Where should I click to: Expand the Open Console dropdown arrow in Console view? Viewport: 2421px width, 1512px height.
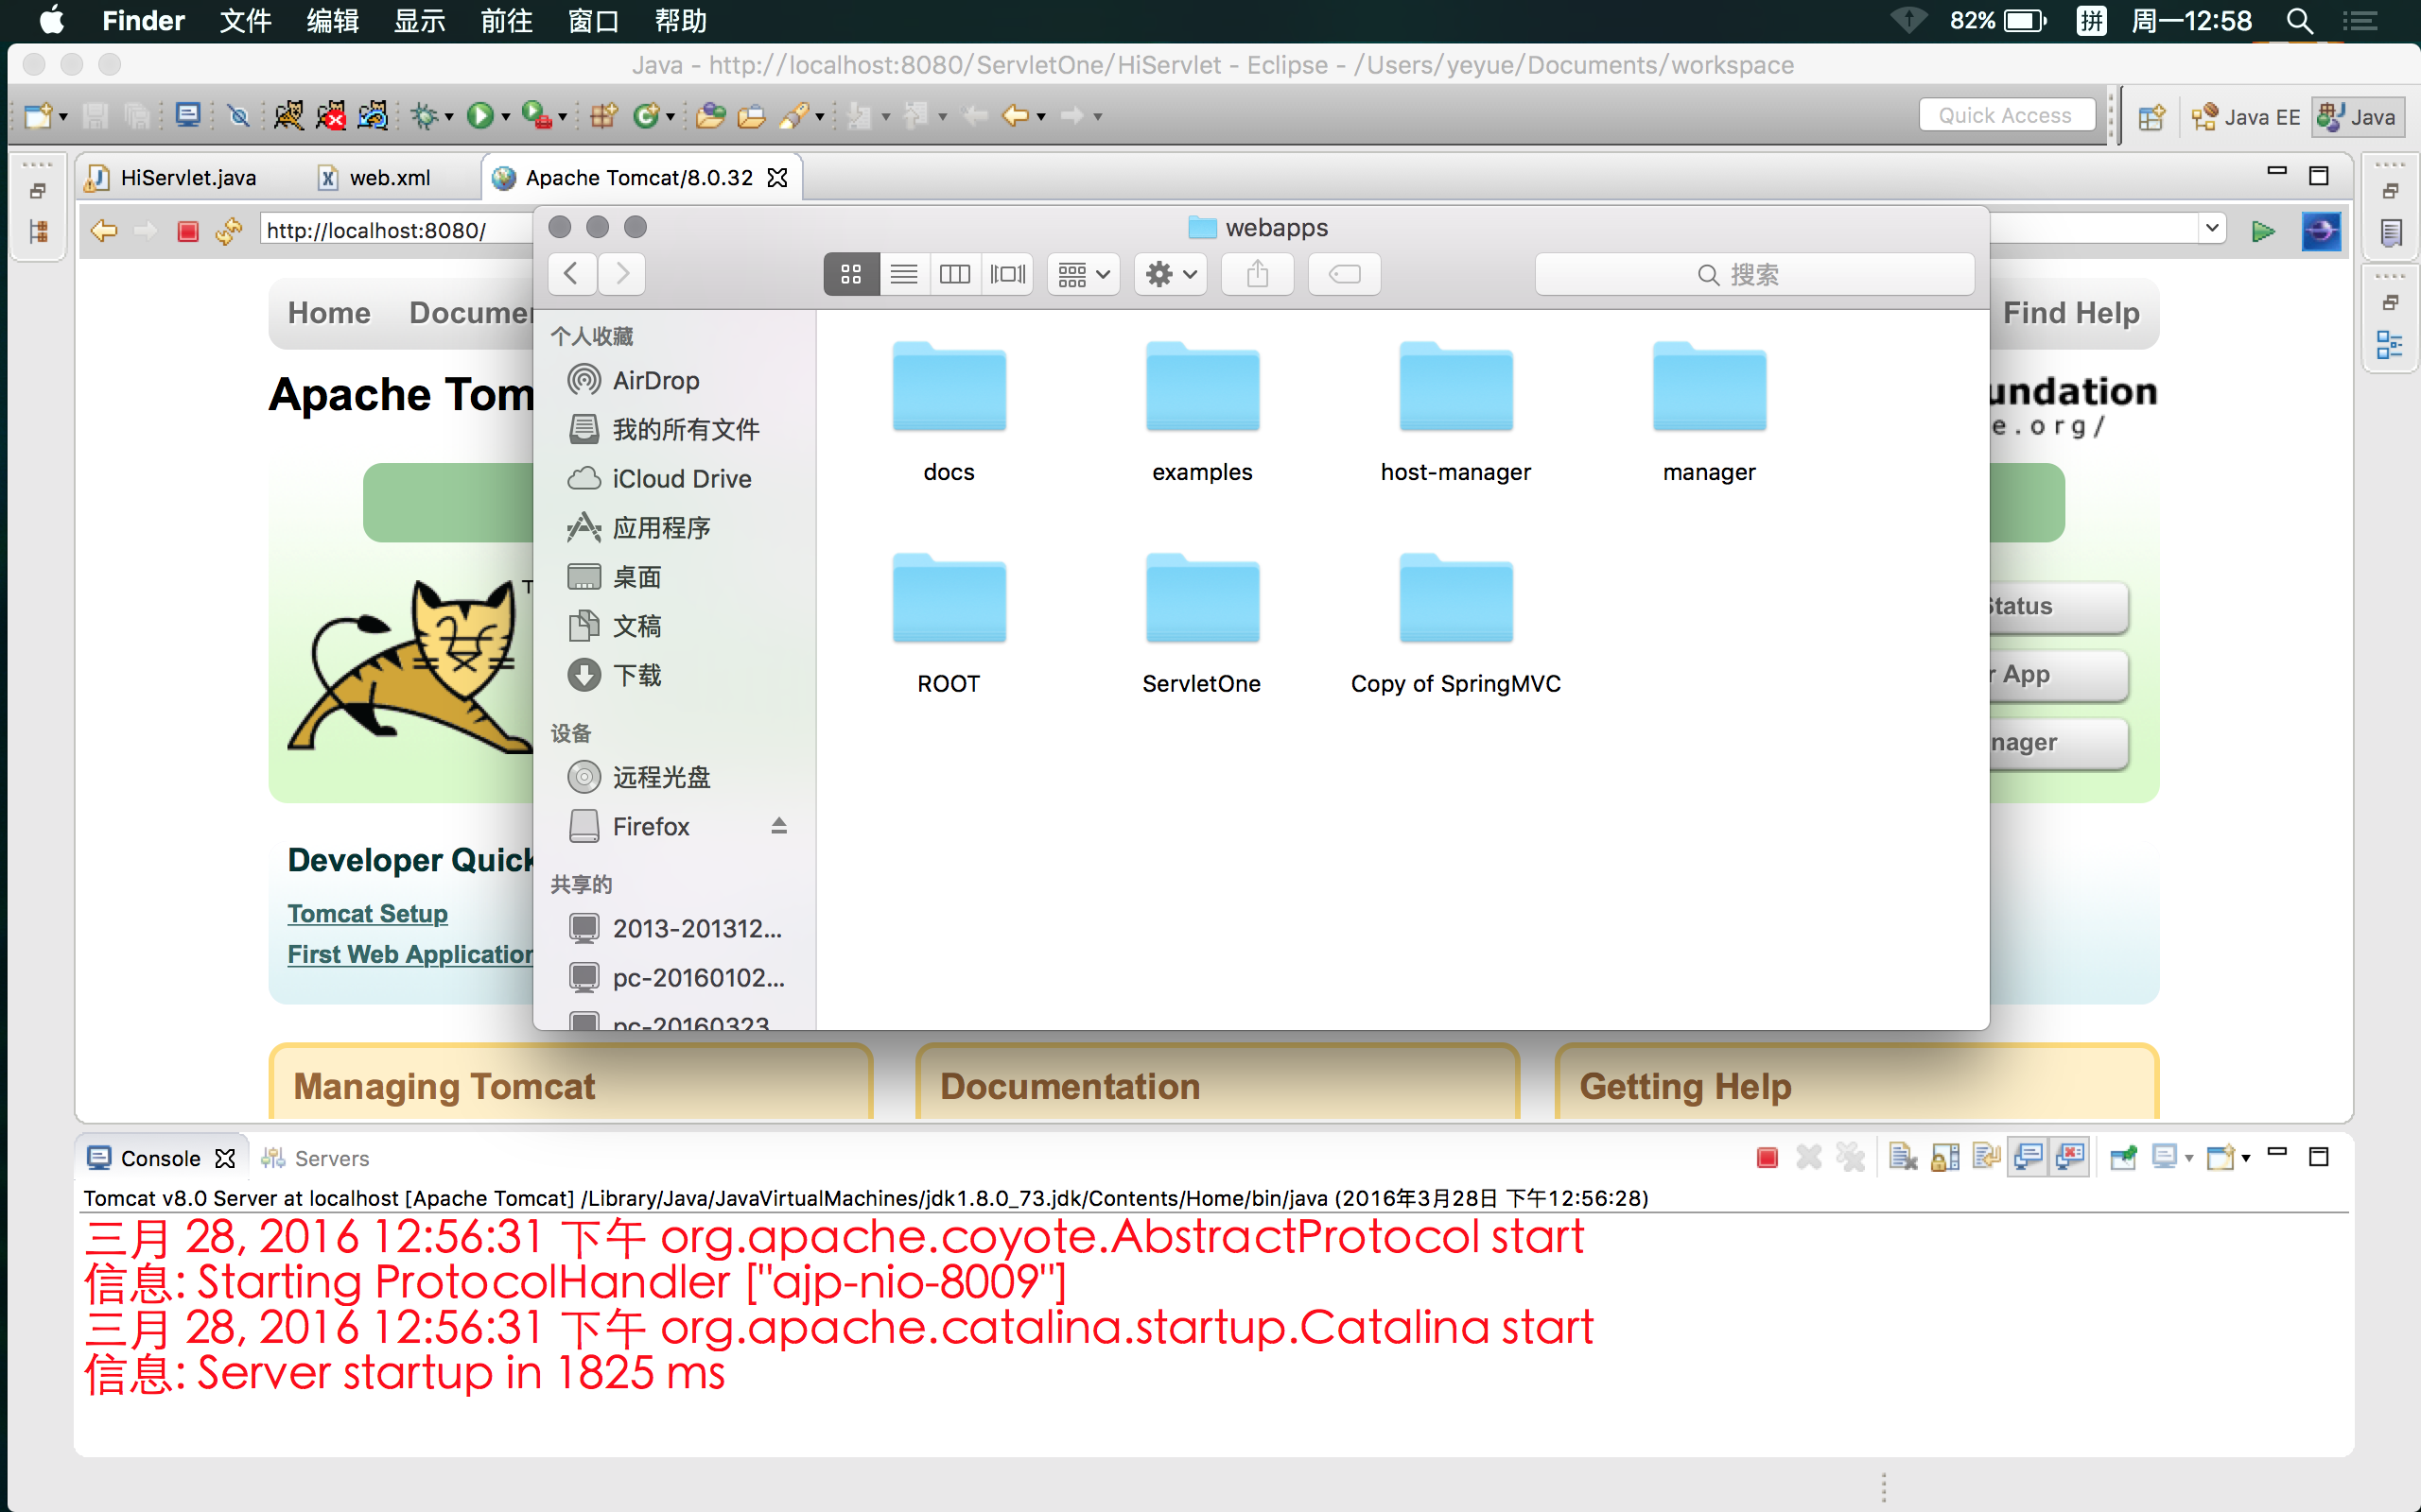(x=2246, y=1158)
